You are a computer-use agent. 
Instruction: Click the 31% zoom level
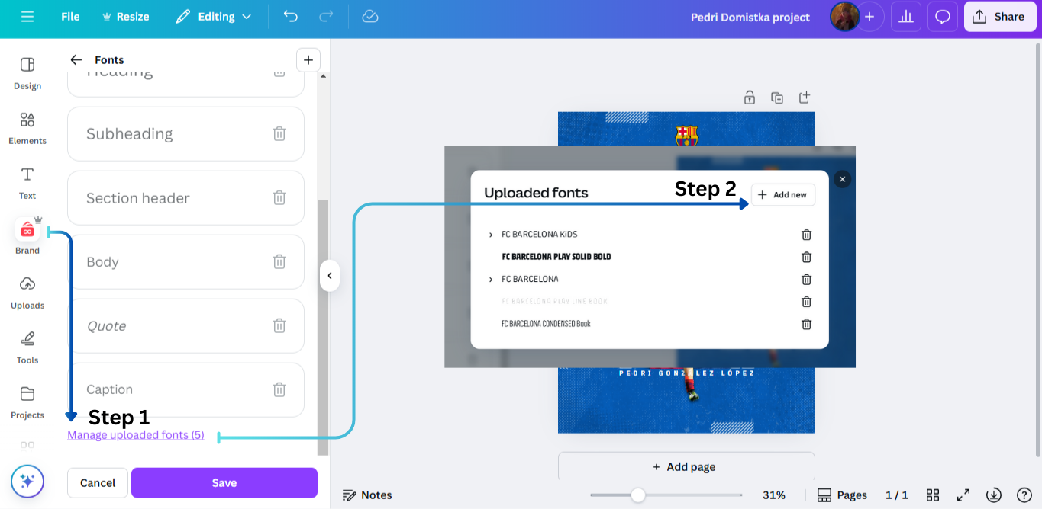point(774,495)
